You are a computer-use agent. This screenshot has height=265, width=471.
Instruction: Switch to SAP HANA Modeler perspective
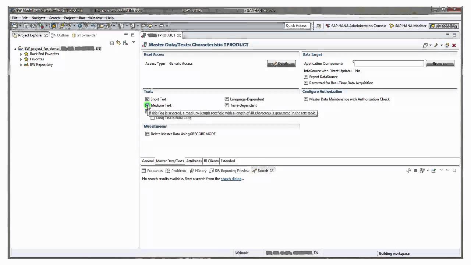(x=408, y=26)
